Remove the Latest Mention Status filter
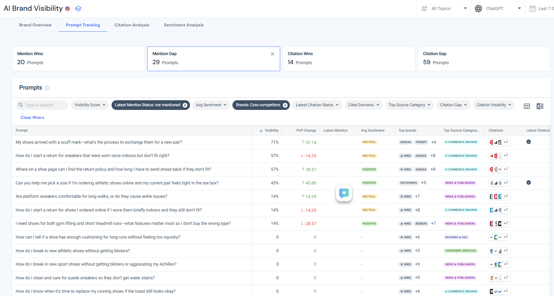The height and width of the screenshot is (296, 554). click(x=185, y=105)
